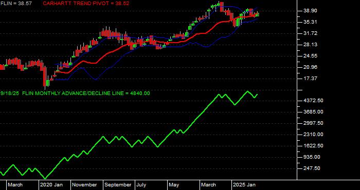Click the 935.00 indicator axis value
The width and height of the screenshot is (360, 190).
click(x=312, y=157)
